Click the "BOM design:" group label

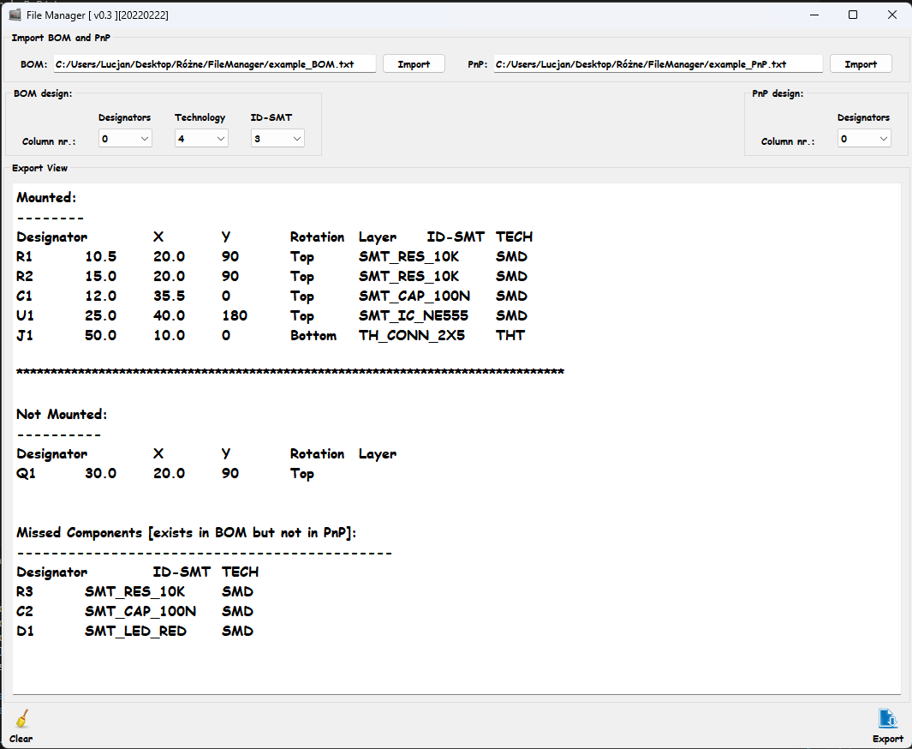[43, 93]
